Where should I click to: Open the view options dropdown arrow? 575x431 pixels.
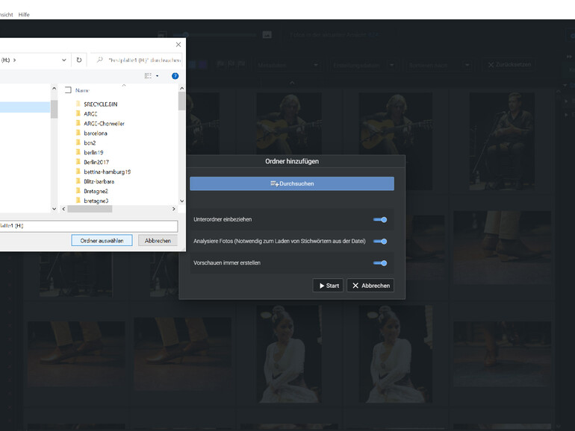pos(158,76)
